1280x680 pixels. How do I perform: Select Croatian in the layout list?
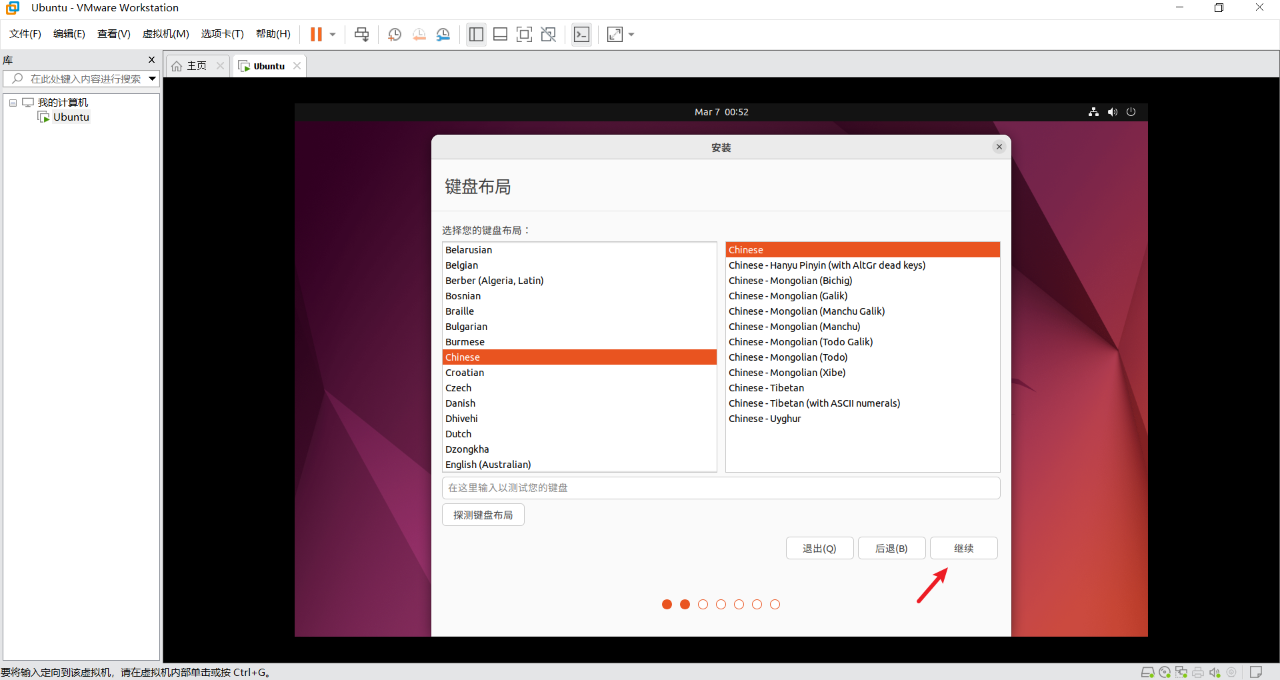[465, 373]
